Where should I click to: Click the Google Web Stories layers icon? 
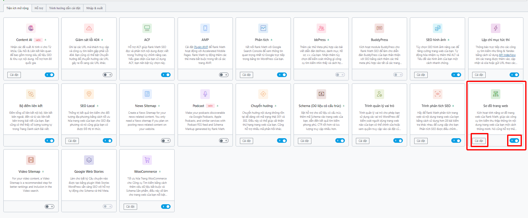[x=89, y=160]
